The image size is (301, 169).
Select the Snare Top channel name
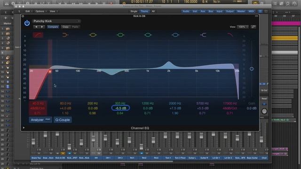tap(36, 158)
